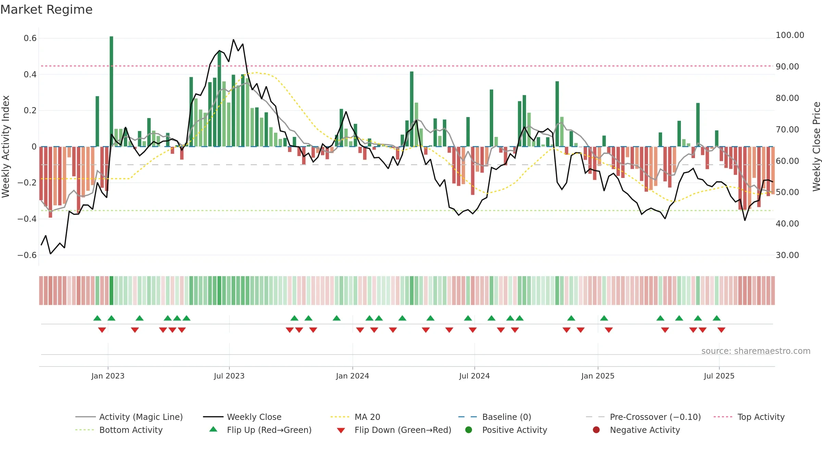The height and width of the screenshot is (462, 822).
Task: Click the Negative Activity legend label
Action: pos(645,430)
